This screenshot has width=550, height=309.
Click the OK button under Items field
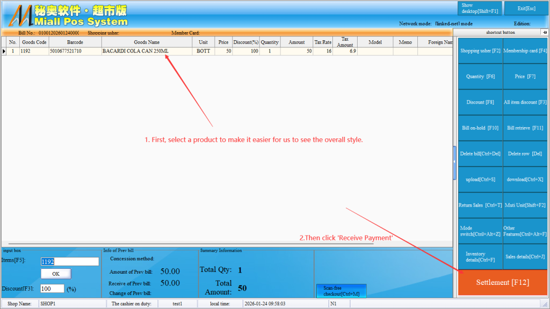click(x=56, y=274)
